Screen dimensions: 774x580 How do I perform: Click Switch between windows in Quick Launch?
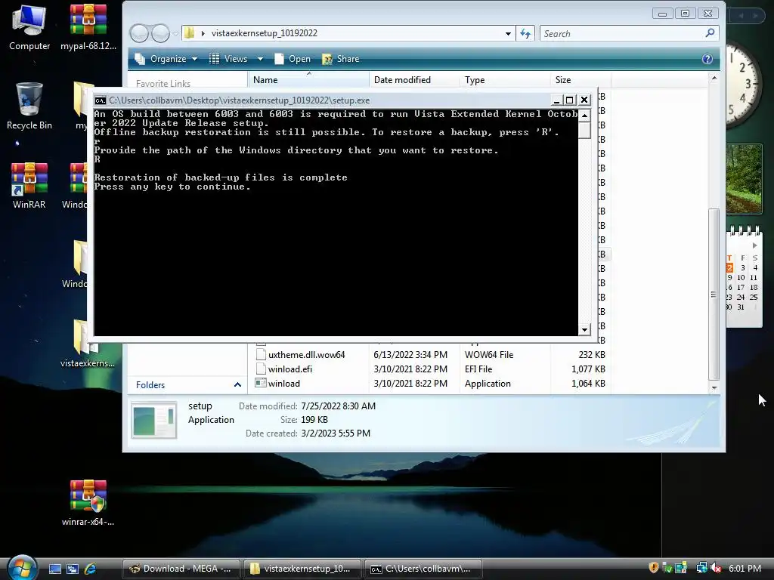click(73, 569)
